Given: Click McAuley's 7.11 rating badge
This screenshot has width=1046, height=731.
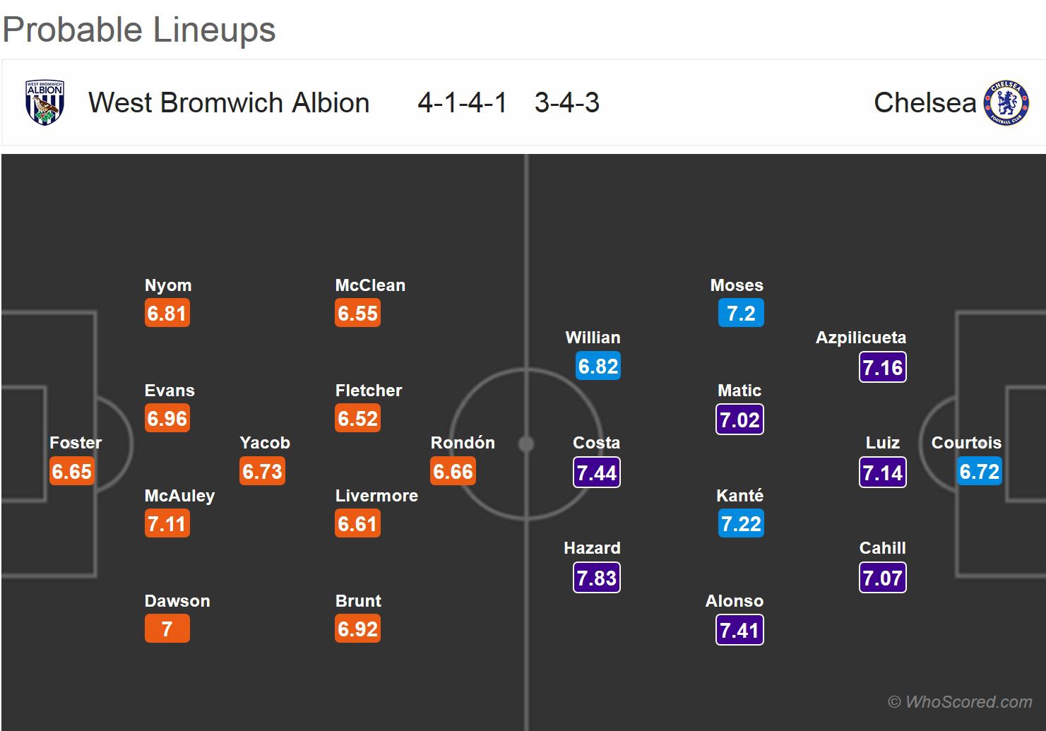Looking at the screenshot, I should pos(167,524).
